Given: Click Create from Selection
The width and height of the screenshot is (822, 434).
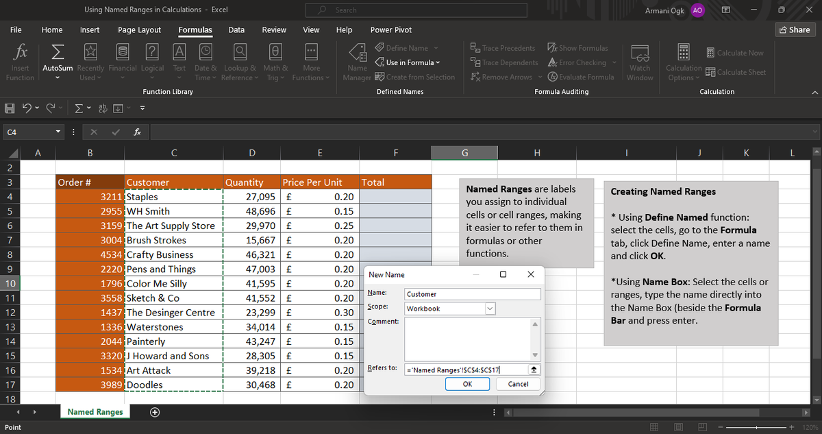Looking at the screenshot, I should (x=415, y=77).
